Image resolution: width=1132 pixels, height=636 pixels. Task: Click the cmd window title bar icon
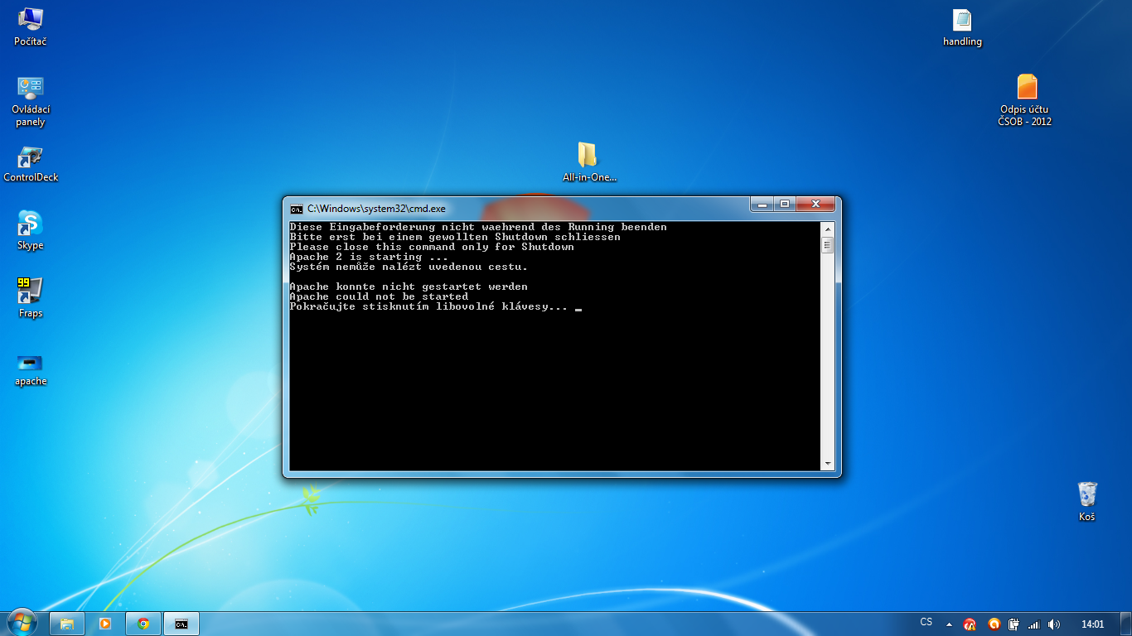[296, 209]
